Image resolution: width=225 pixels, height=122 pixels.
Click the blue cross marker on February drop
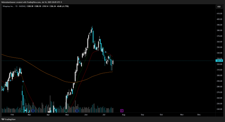23,81
